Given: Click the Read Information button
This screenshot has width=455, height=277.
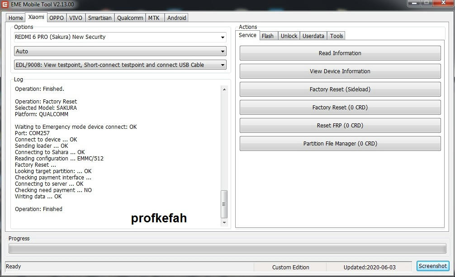Looking at the screenshot, I should [x=340, y=53].
